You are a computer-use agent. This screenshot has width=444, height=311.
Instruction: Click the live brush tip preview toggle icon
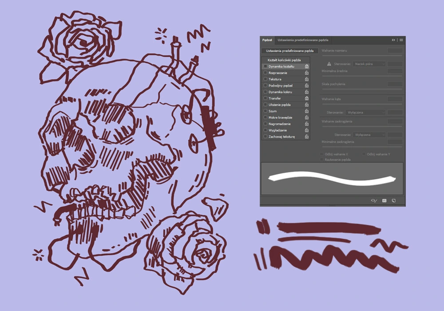pos(374,201)
